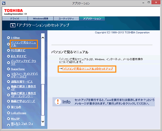The height and width of the screenshot is (131, 162).
Task: Click the arrow bullet beside 動画で解決!操作ガイド-コンテンツ-
Action: coord(8,95)
